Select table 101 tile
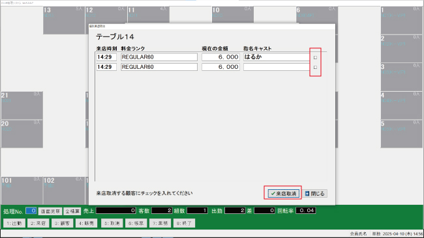424x238 pixels. pyautogui.click(x=22, y=191)
